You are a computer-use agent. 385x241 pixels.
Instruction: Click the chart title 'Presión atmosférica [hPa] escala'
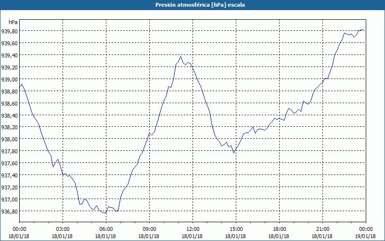[x=200, y=5]
